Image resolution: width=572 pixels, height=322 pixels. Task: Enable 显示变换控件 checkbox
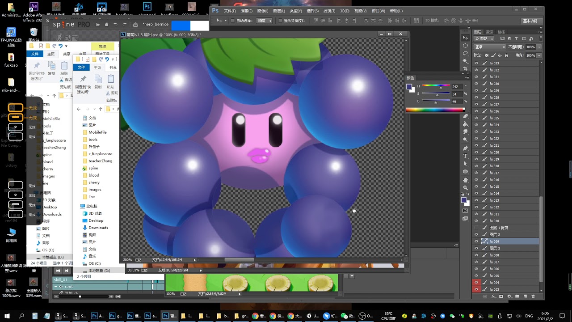280,21
